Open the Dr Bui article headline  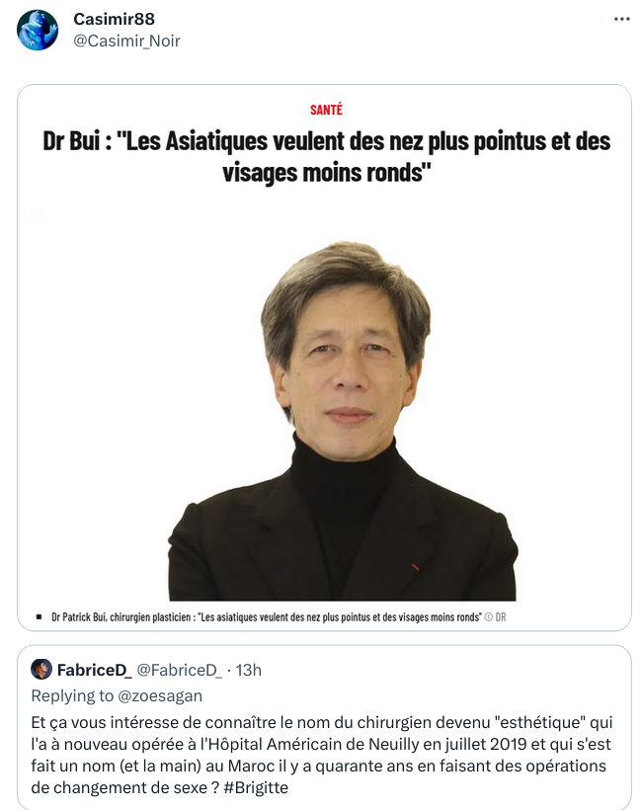326,156
